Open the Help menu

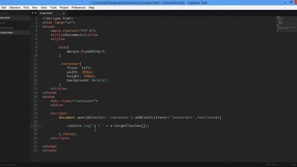coord(91,7)
